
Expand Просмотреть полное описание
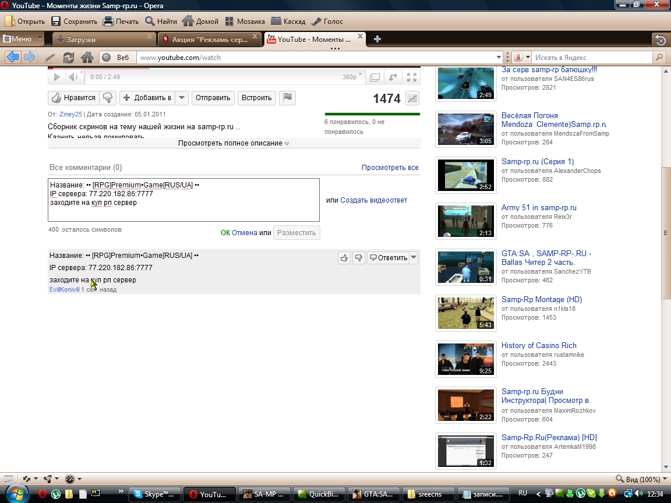coord(234,143)
